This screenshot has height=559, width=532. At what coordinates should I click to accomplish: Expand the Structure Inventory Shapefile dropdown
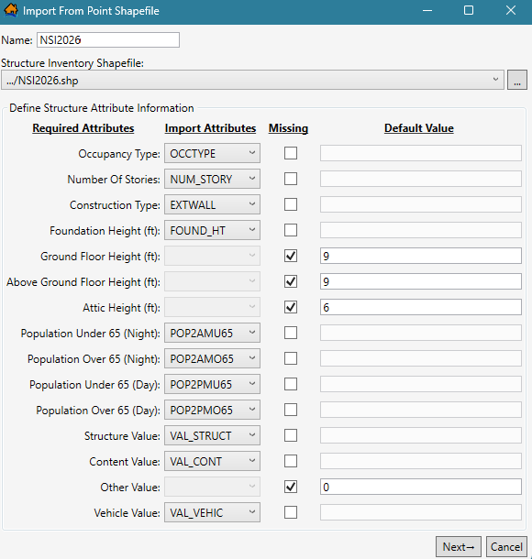(252, 80)
